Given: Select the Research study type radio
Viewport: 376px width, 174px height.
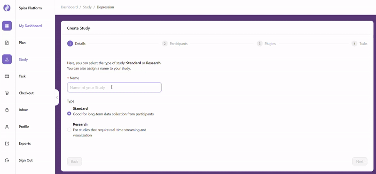Looking at the screenshot, I should pyautogui.click(x=69, y=130).
